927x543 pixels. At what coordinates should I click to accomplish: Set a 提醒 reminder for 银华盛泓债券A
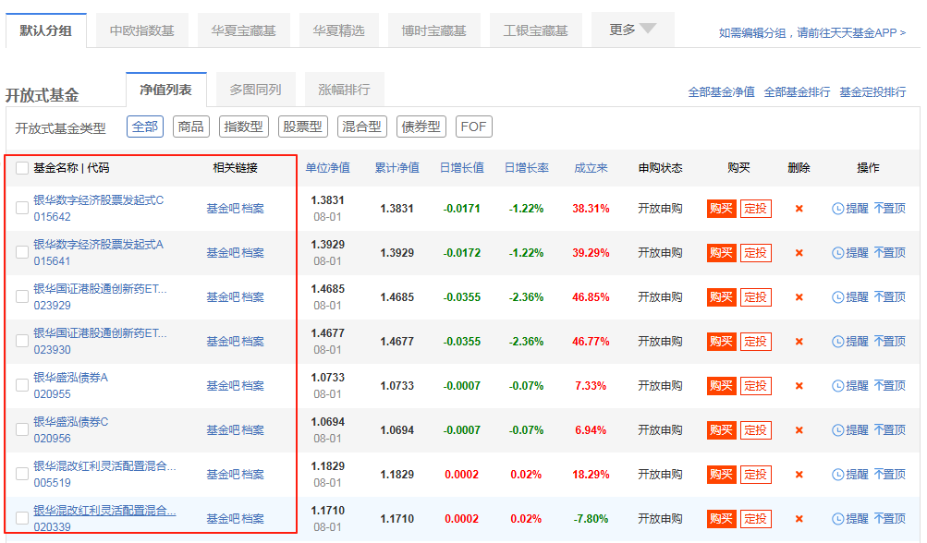850,386
